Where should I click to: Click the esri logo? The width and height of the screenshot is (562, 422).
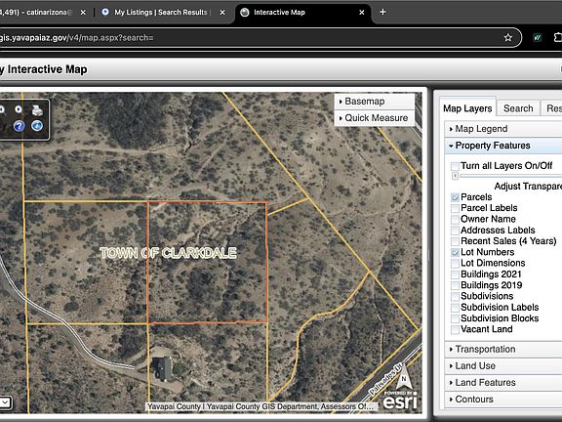coord(400,401)
